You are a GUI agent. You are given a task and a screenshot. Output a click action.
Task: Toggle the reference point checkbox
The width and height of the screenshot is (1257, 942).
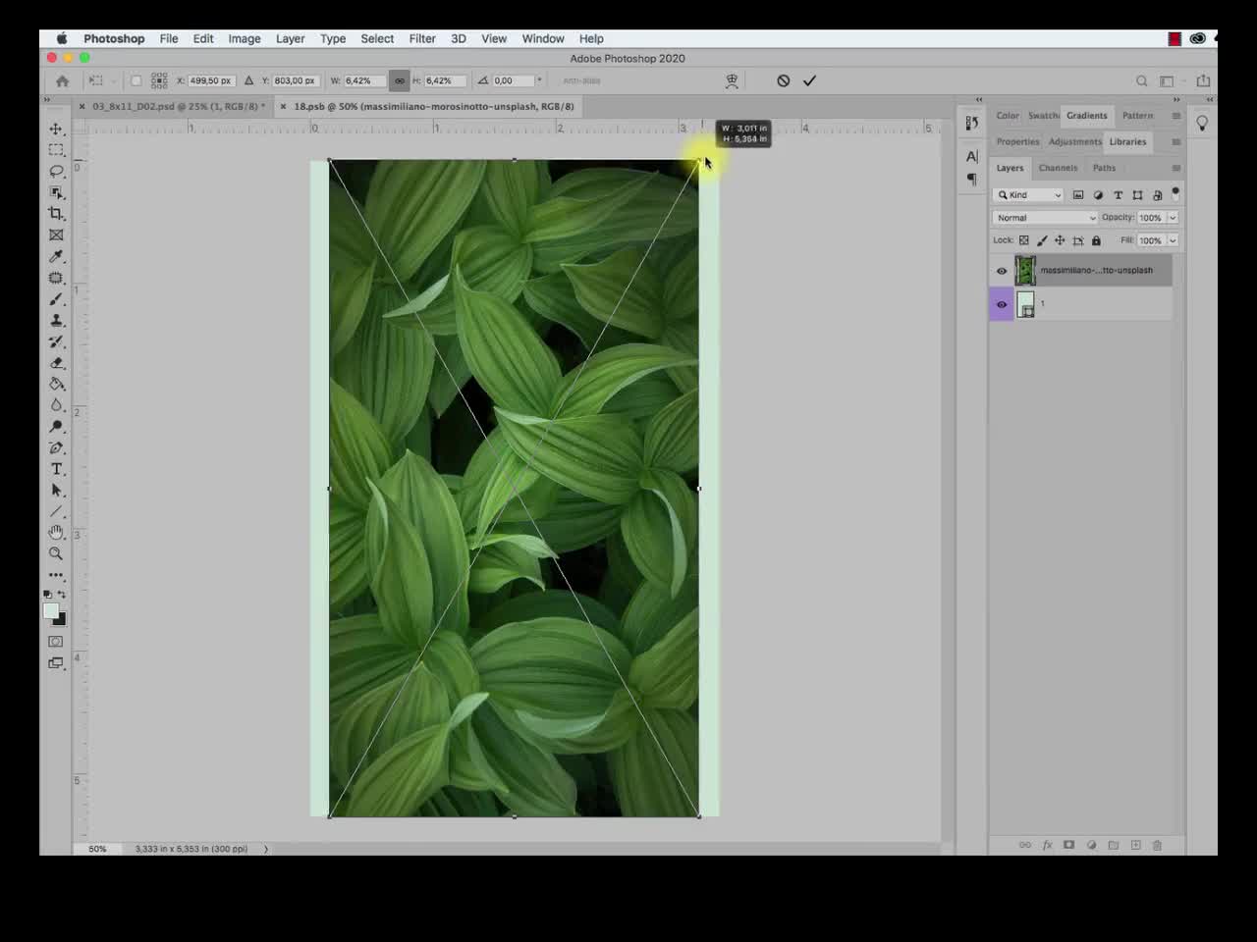(137, 80)
